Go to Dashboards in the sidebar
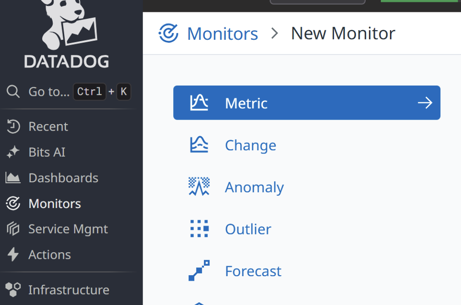 [x=64, y=178]
